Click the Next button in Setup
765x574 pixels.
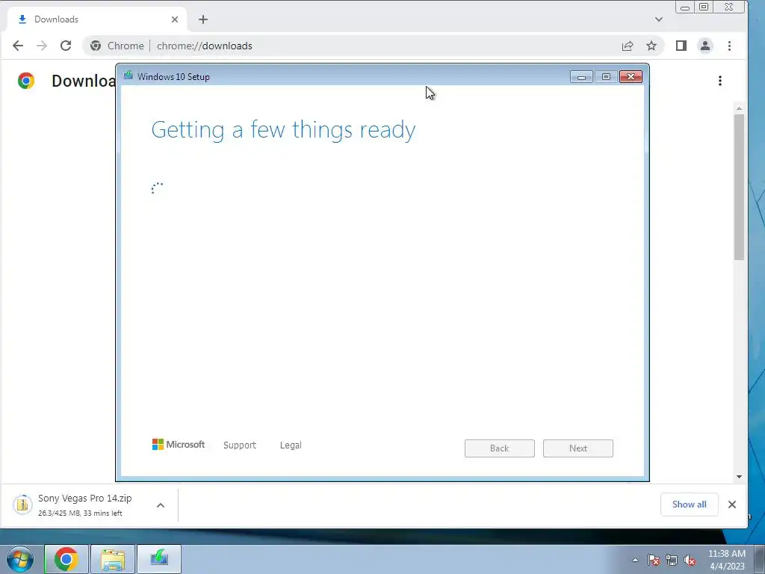point(578,448)
